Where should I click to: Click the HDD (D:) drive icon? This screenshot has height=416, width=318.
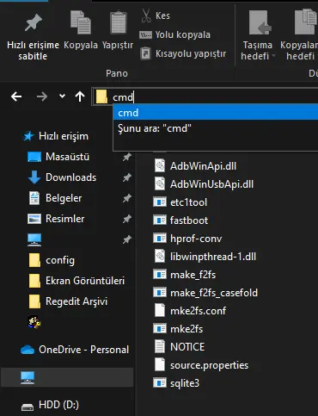coord(28,407)
